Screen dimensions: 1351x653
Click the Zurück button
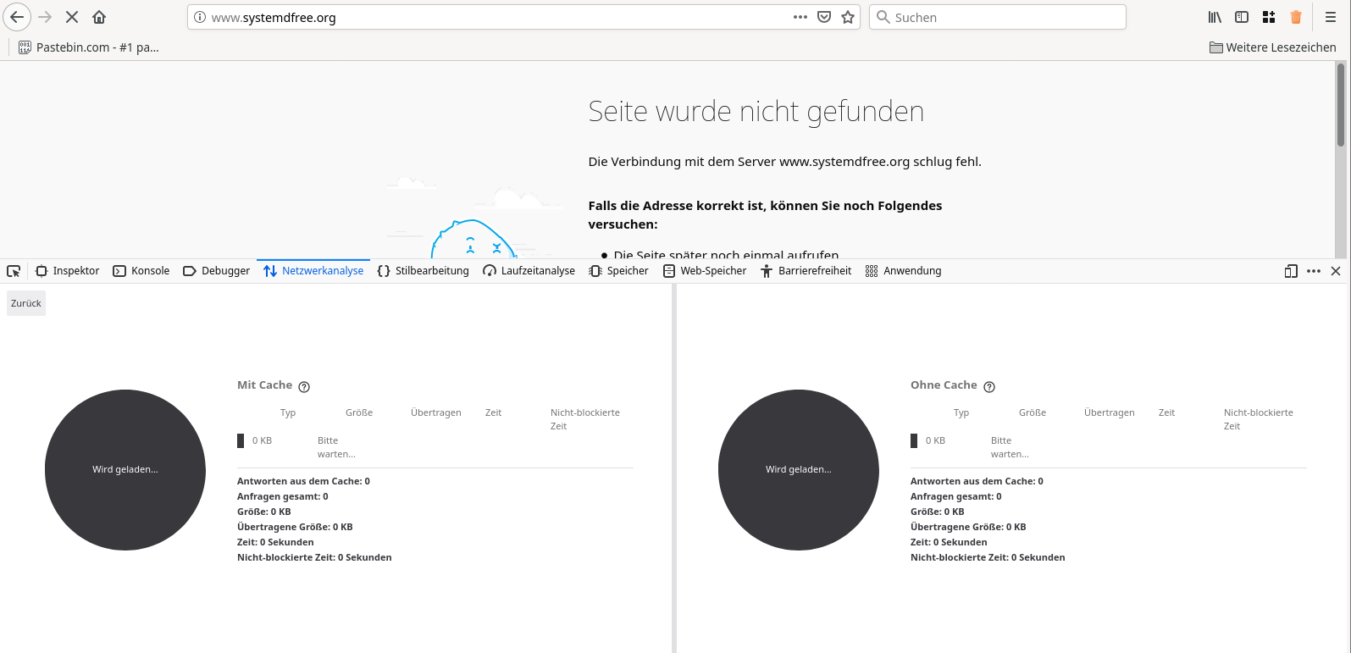[x=26, y=303]
